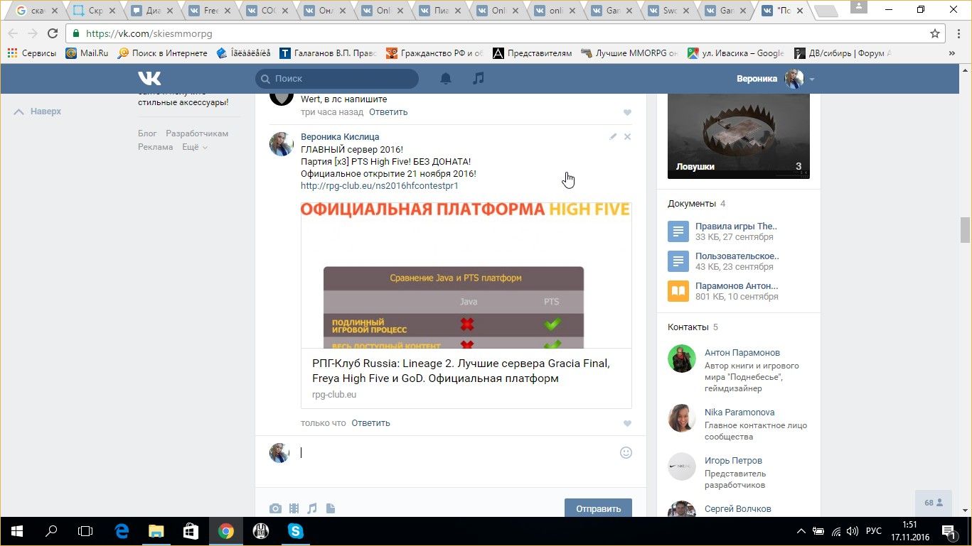Delete Вероника Кислица's comment with the X icon
This screenshot has width=972, height=546.
point(627,136)
